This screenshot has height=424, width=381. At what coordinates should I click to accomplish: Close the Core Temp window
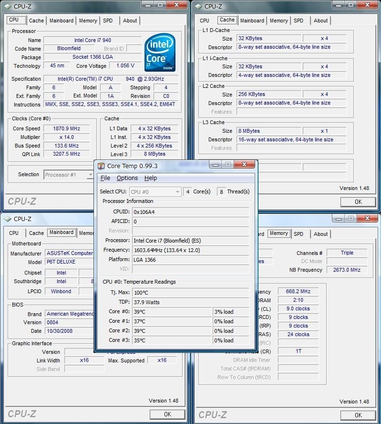pyautogui.click(x=245, y=165)
